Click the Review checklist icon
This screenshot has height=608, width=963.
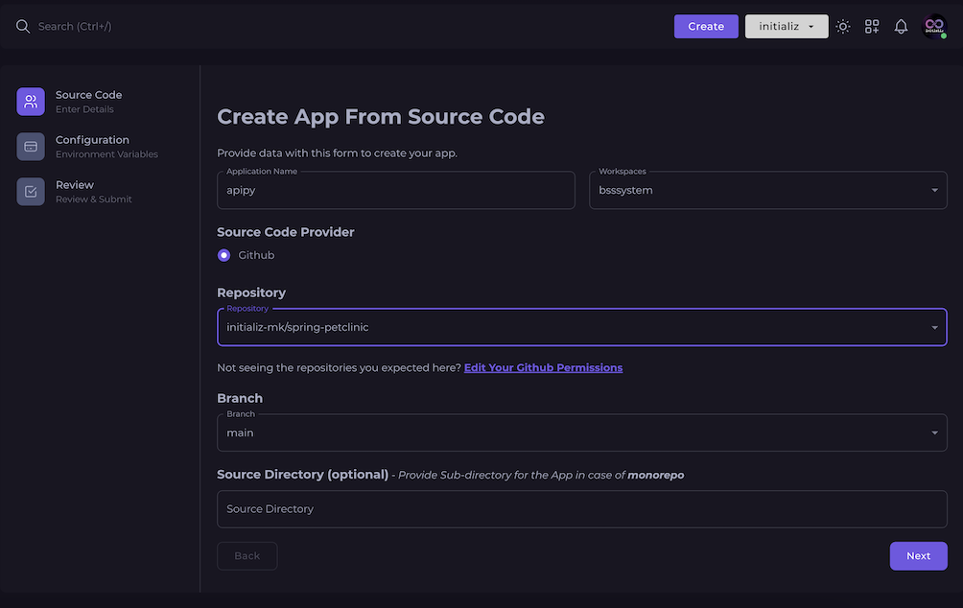(30, 191)
